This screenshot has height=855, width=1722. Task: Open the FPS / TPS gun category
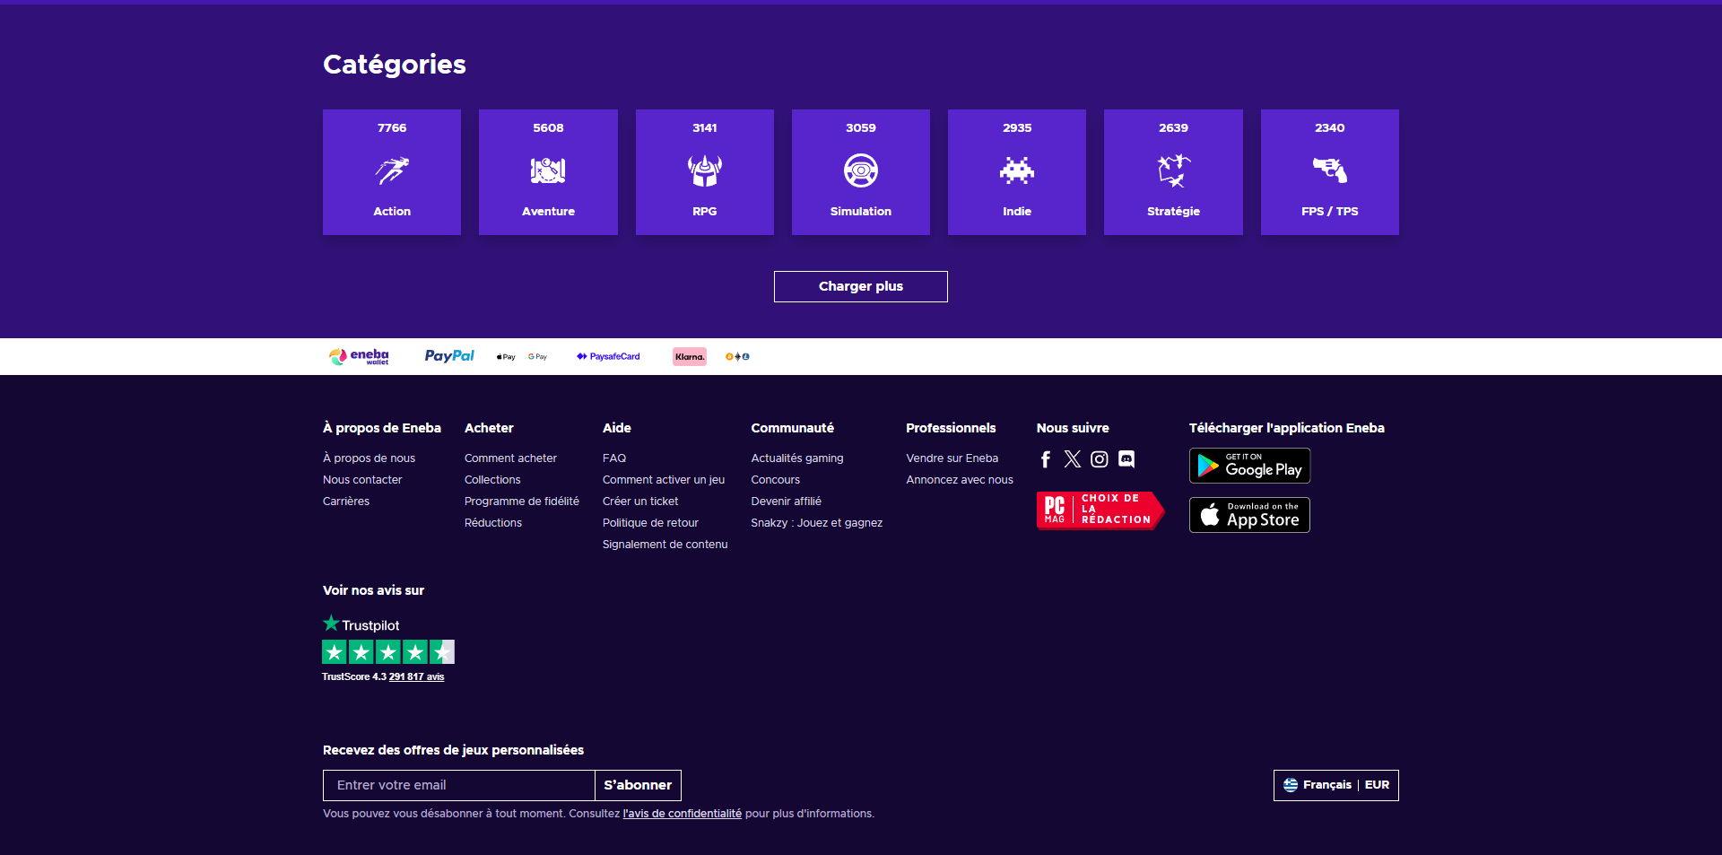[1330, 172]
